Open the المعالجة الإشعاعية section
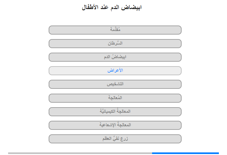This screenshot has height=155, width=227. 115,125
